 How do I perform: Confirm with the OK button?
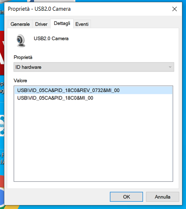pyautogui.click(x=126, y=197)
